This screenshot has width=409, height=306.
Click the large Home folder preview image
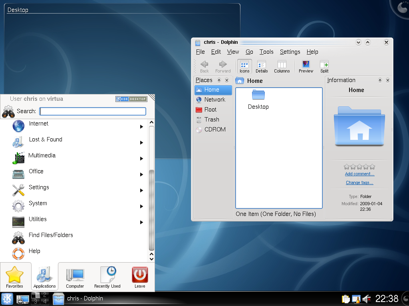[359, 126]
